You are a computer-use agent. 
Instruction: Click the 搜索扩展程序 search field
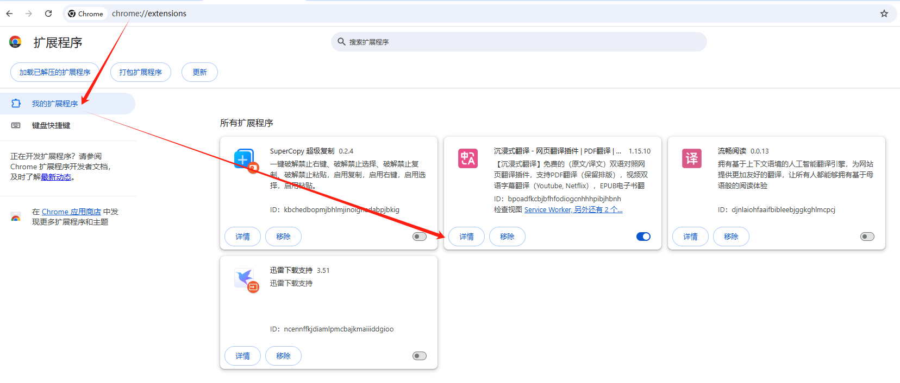pyautogui.click(x=519, y=42)
